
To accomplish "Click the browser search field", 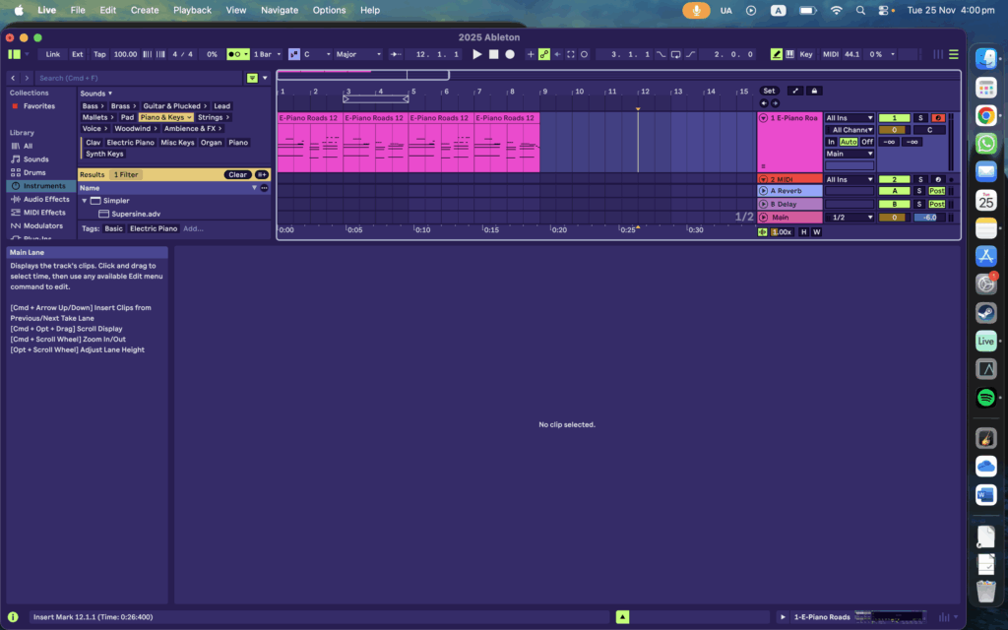I will click(138, 78).
